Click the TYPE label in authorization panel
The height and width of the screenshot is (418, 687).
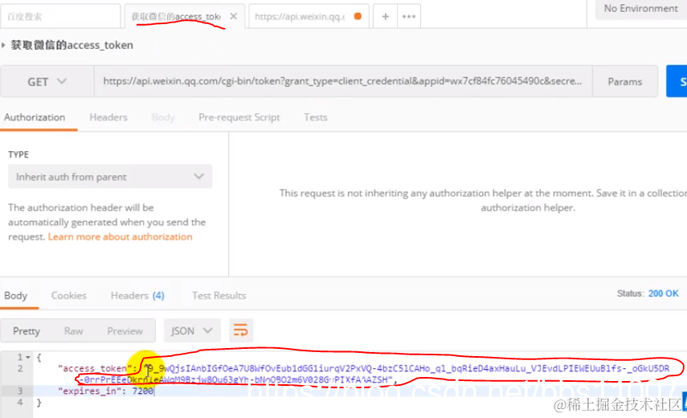18,154
